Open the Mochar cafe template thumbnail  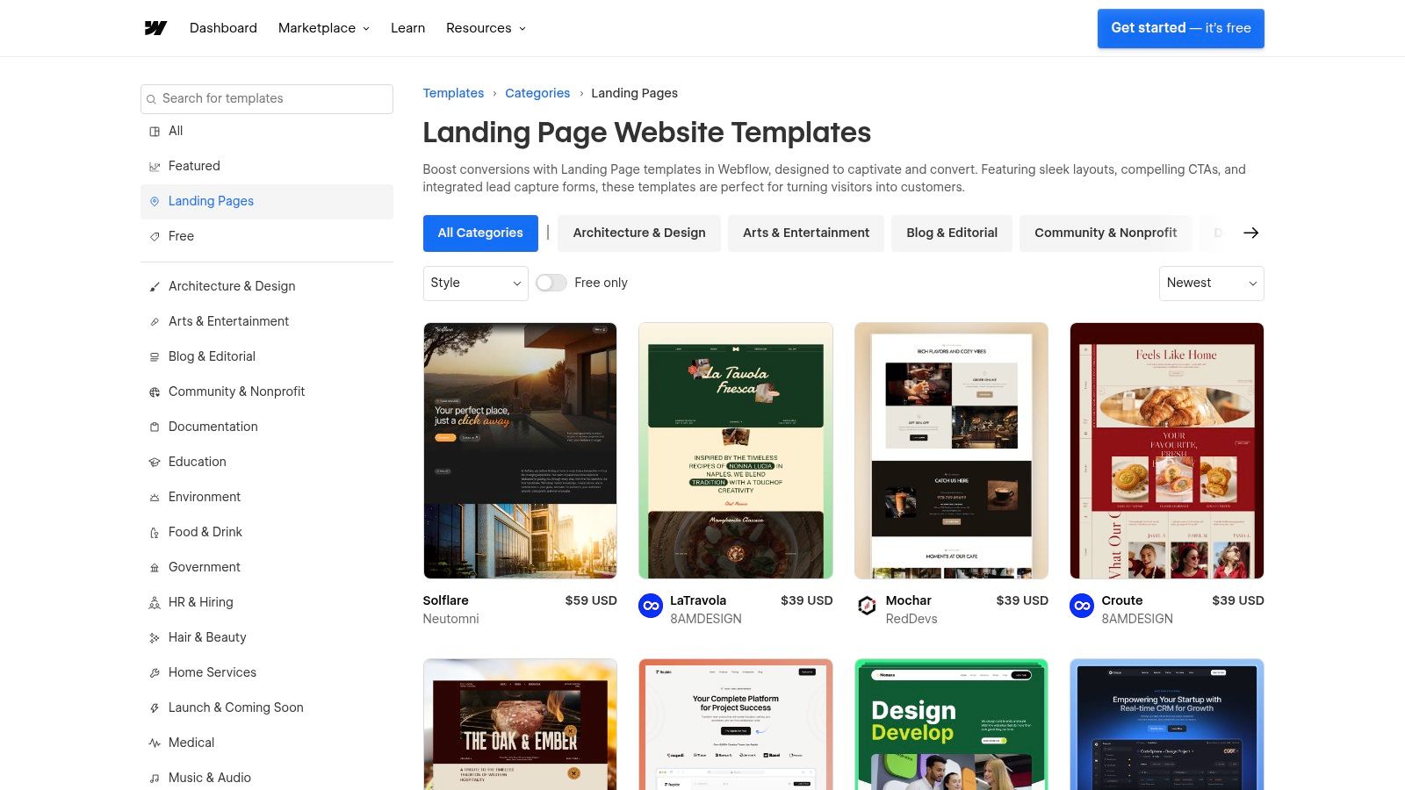[951, 451]
